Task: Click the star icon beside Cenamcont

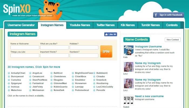Action: click(30, 76)
